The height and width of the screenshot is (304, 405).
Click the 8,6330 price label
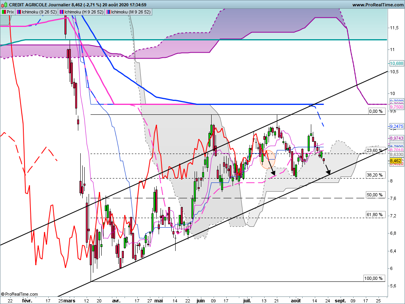tap(396, 154)
